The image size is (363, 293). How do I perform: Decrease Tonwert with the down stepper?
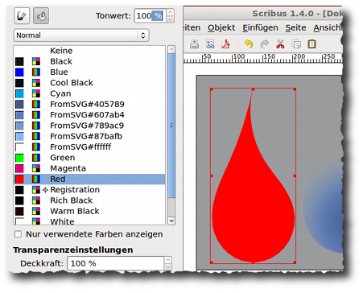(x=170, y=19)
